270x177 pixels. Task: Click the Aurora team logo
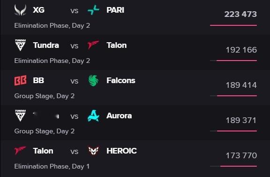point(93,116)
